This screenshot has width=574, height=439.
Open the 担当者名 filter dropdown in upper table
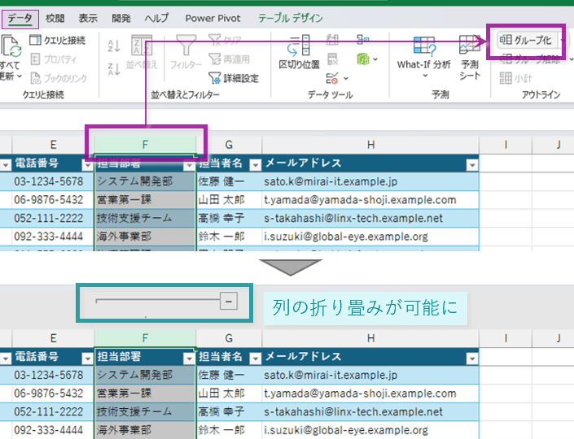pos(254,164)
